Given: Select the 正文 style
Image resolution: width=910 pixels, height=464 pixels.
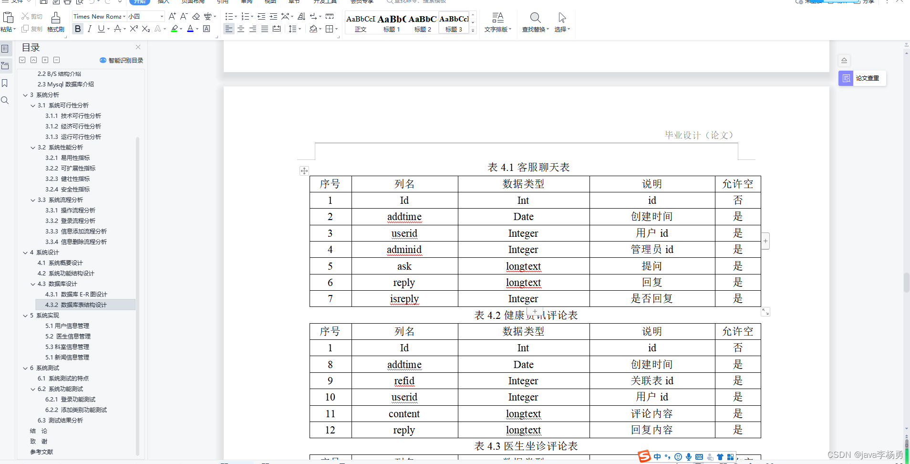Looking at the screenshot, I should [361, 22].
